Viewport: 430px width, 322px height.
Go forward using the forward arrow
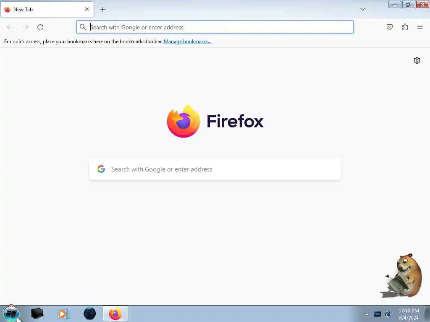tap(25, 27)
